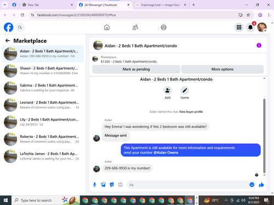
Task: Attach a photo using image icon
Action: click(103, 185)
